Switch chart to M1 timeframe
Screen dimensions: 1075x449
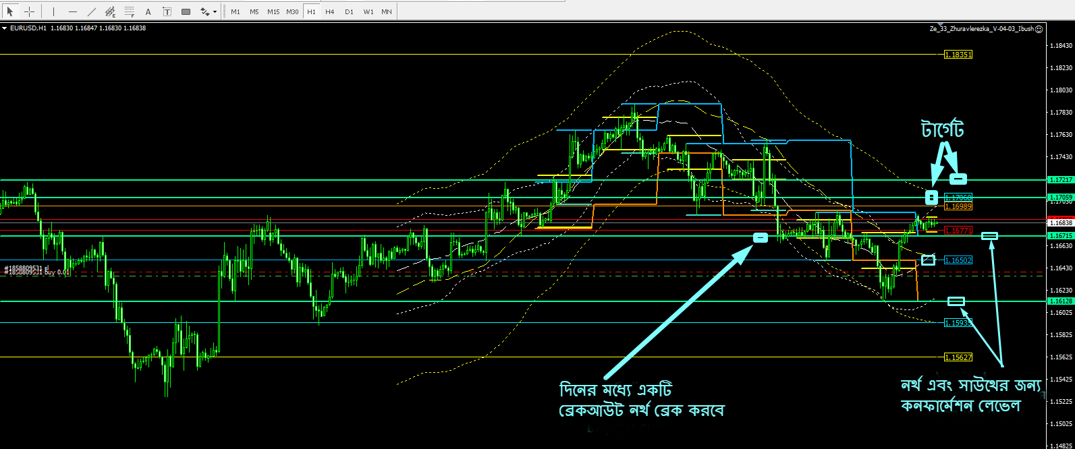(235, 11)
